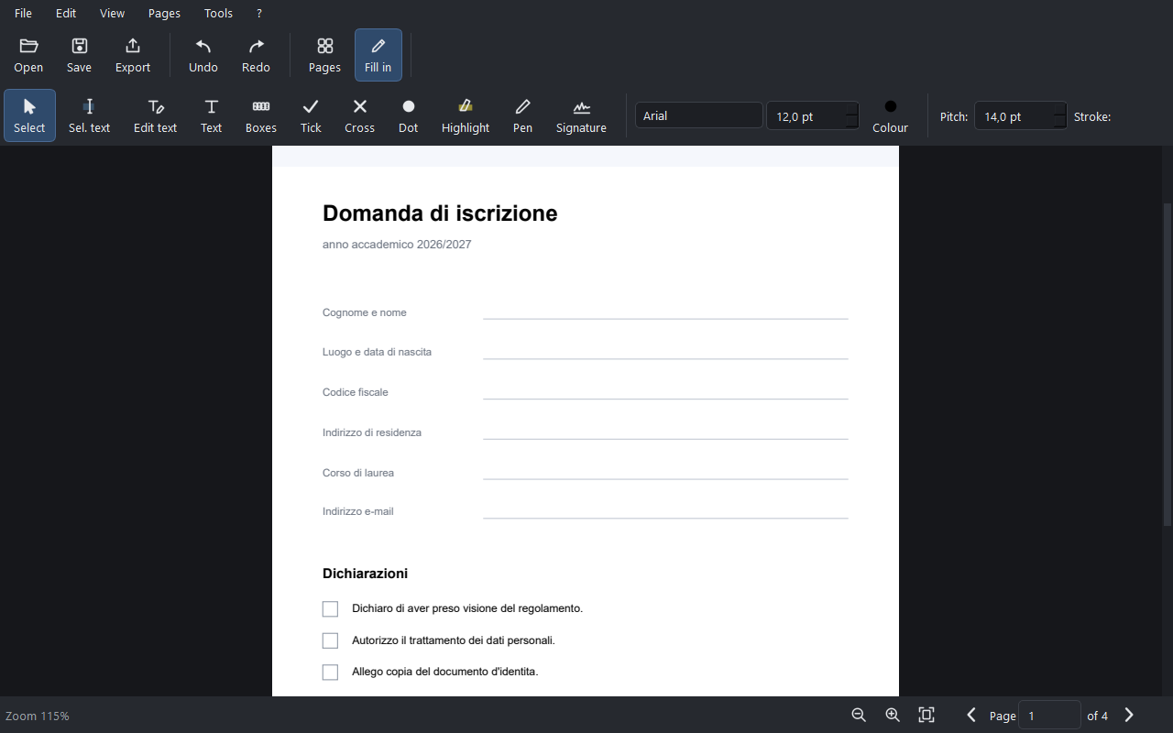1173x733 pixels.
Task: Undo the last action
Action: (x=203, y=55)
